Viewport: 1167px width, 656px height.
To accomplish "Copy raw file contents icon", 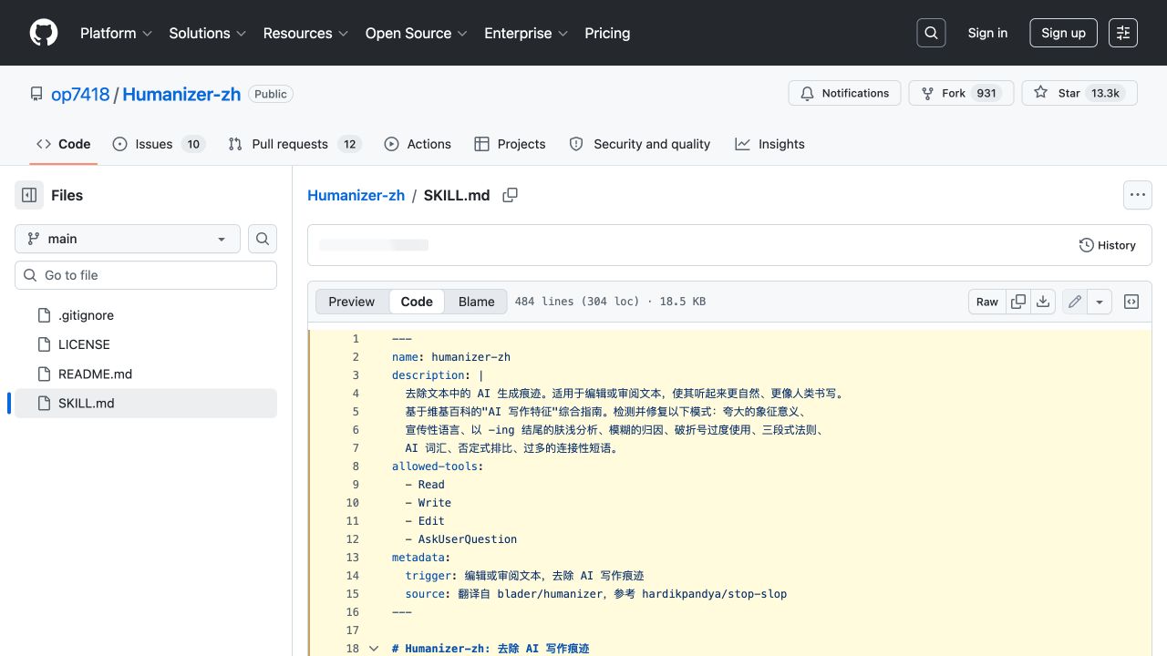I will click(1018, 302).
